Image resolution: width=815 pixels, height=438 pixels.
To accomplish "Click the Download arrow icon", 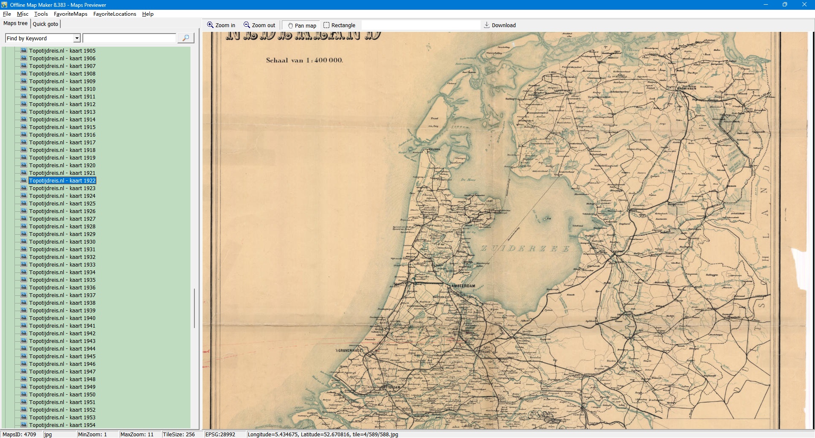I will (x=487, y=25).
